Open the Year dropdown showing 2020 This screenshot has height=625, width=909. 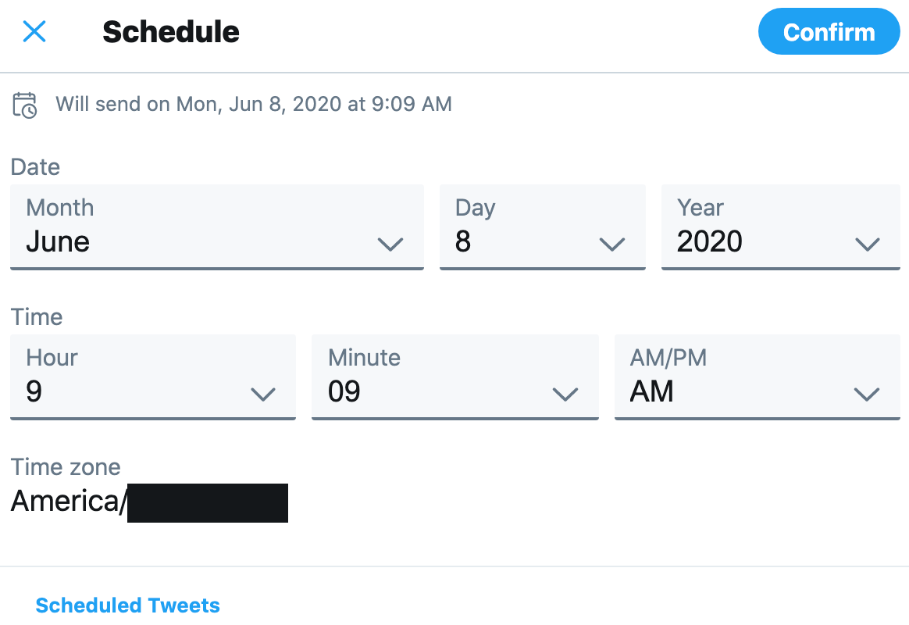pos(781,227)
